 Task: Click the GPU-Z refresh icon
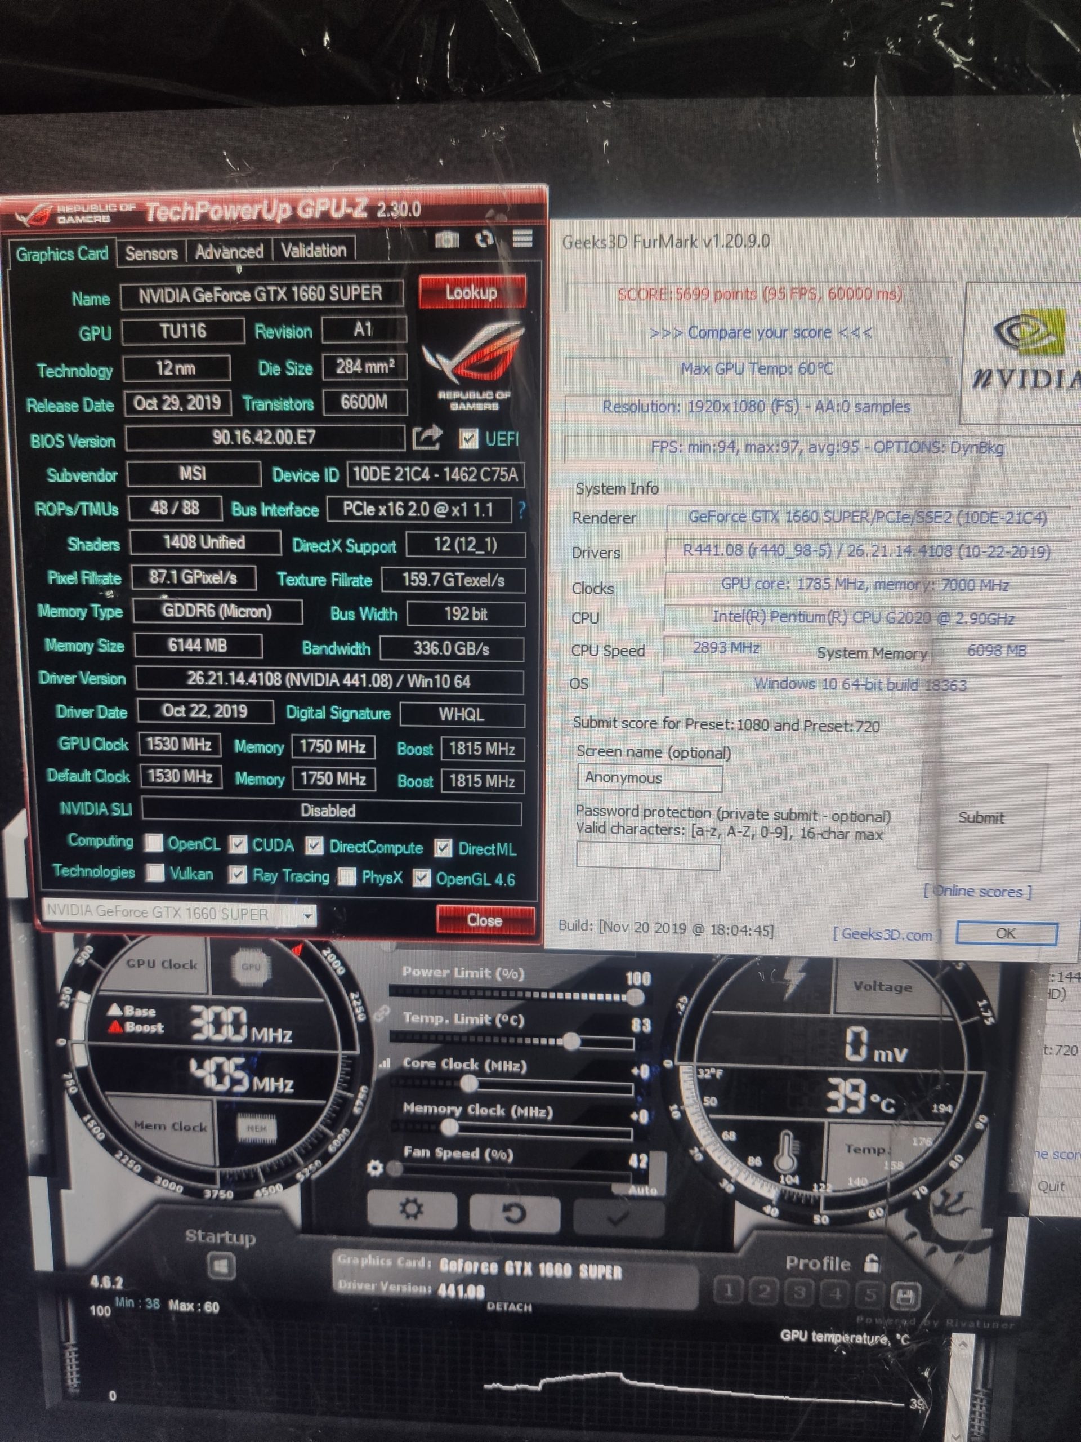[484, 239]
